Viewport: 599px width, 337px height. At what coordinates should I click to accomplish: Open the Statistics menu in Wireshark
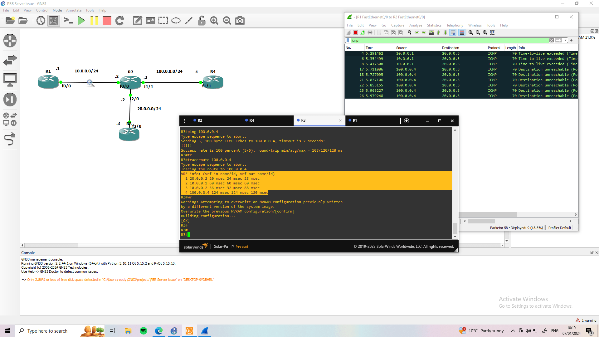[434, 25]
